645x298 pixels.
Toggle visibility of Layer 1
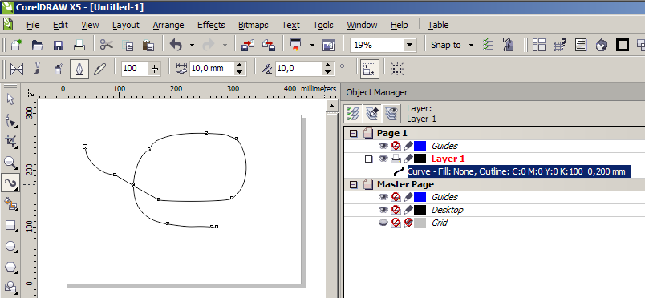pyautogui.click(x=383, y=159)
